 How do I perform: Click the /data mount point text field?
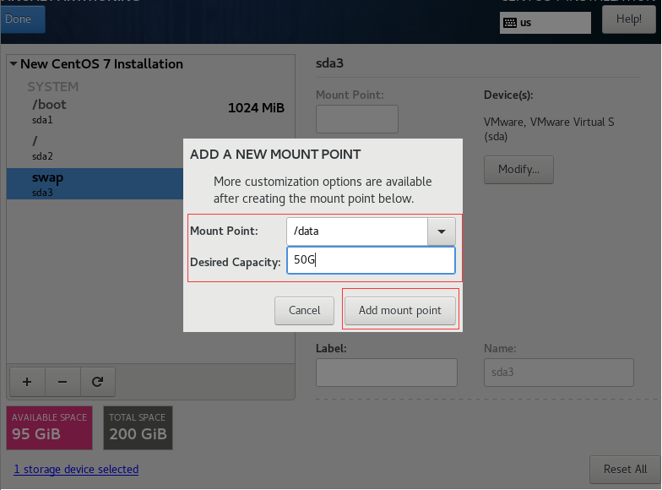(357, 231)
